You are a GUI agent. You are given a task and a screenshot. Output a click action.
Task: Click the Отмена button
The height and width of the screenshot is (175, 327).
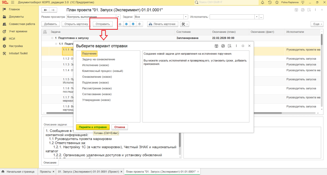click(120, 127)
